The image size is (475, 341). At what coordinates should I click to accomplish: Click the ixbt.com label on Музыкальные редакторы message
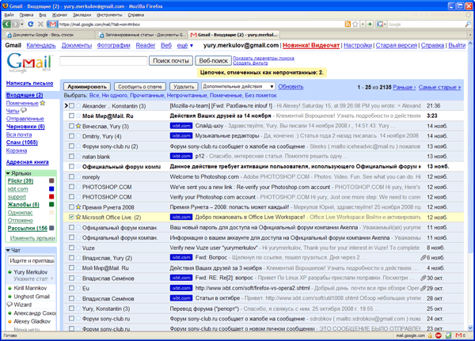(x=180, y=135)
